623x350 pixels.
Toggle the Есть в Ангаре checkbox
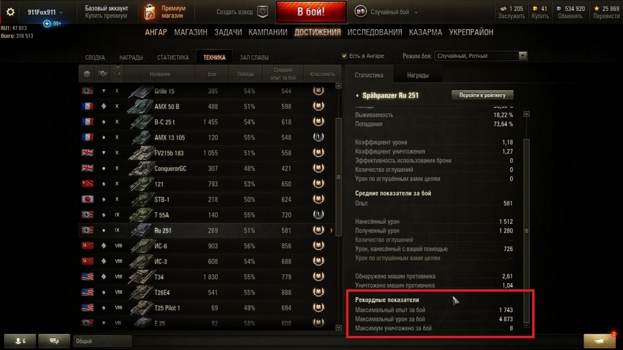tap(344, 56)
